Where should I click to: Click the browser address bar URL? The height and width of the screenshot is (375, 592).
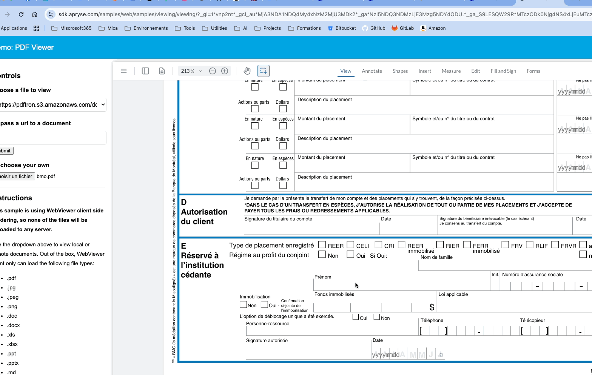325,14
